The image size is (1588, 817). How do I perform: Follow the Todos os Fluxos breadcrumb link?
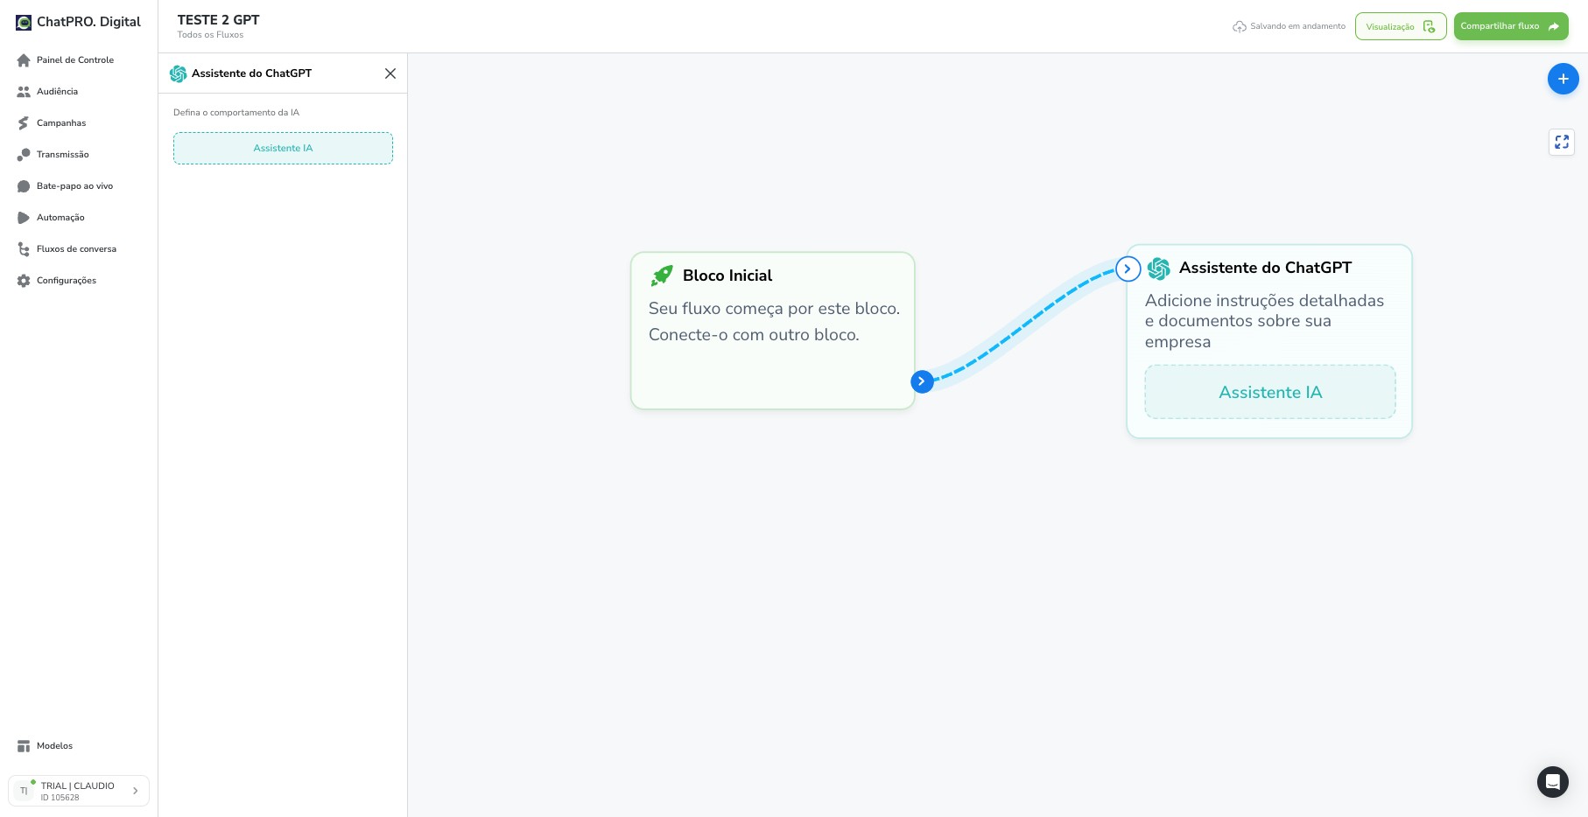(x=210, y=35)
